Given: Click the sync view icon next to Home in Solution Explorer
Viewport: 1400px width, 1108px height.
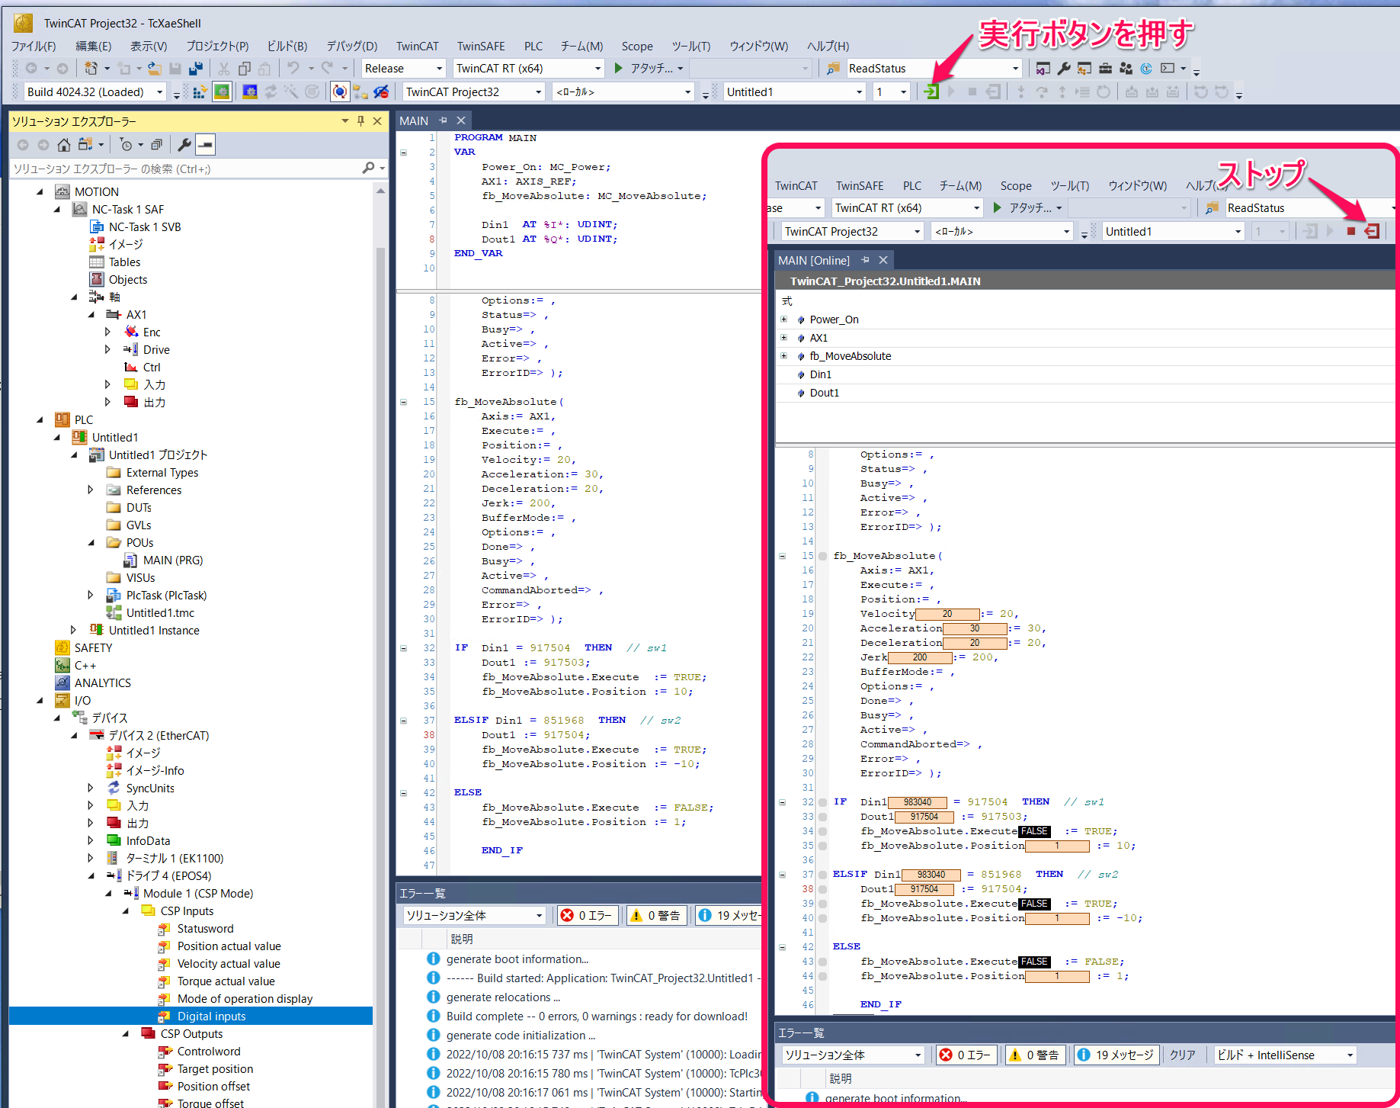Looking at the screenshot, I should tap(85, 145).
